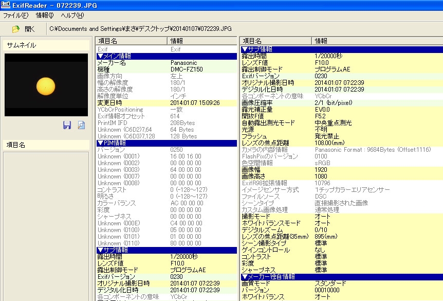This screenshot has height=301, width=443.
Task: Select the ExifR98拡張情報 row
Action: pos(342,183)
